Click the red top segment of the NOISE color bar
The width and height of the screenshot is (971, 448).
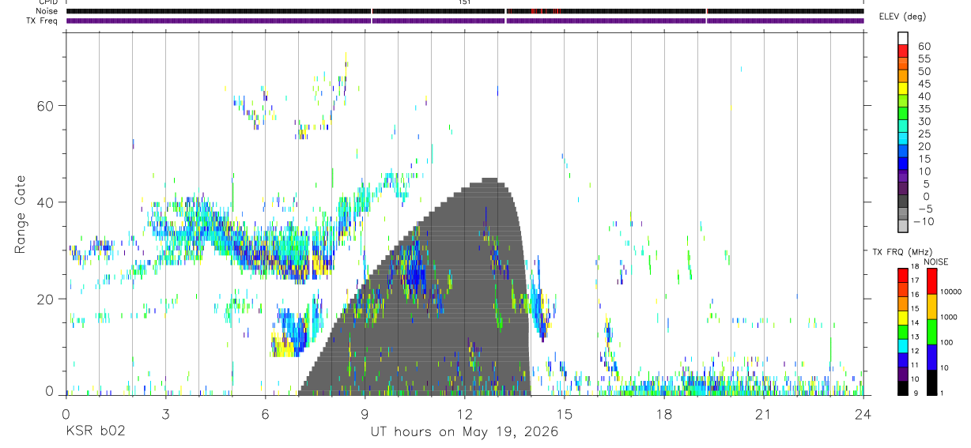(931, 281)
